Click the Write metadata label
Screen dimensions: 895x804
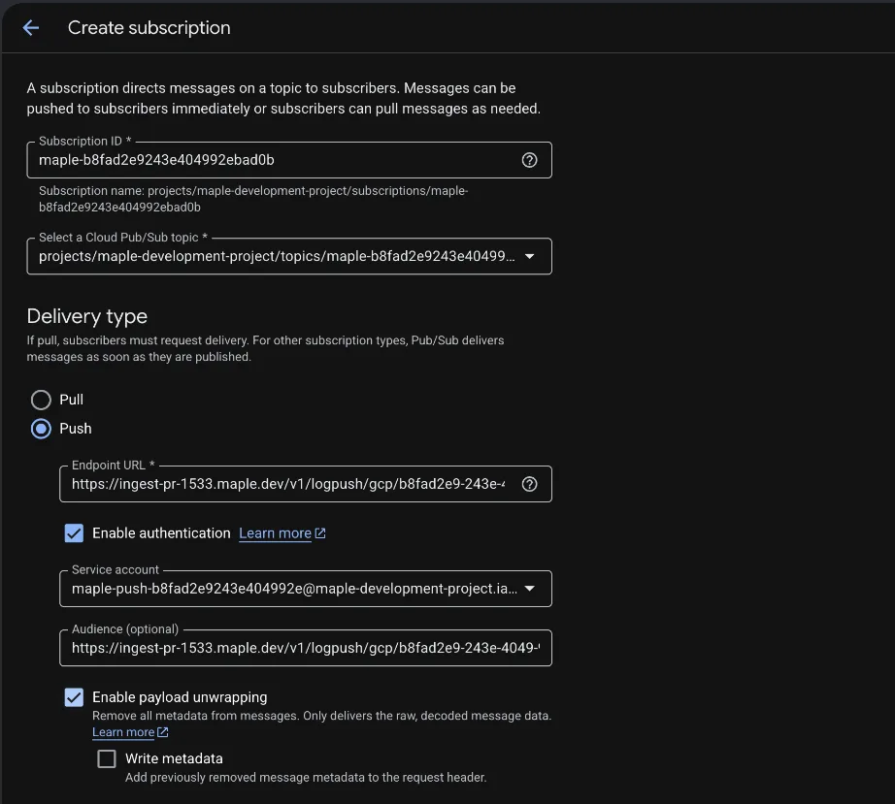(174, 759)
